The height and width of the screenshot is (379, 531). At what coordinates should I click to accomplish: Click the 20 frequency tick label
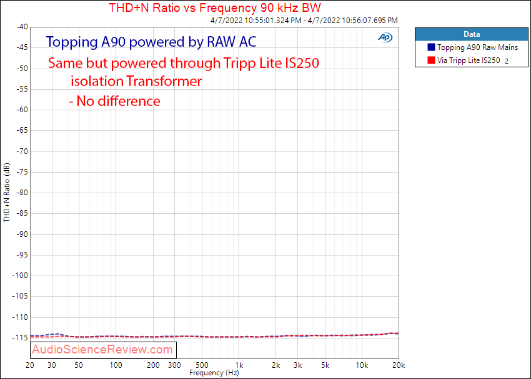[x=30, y=365]
